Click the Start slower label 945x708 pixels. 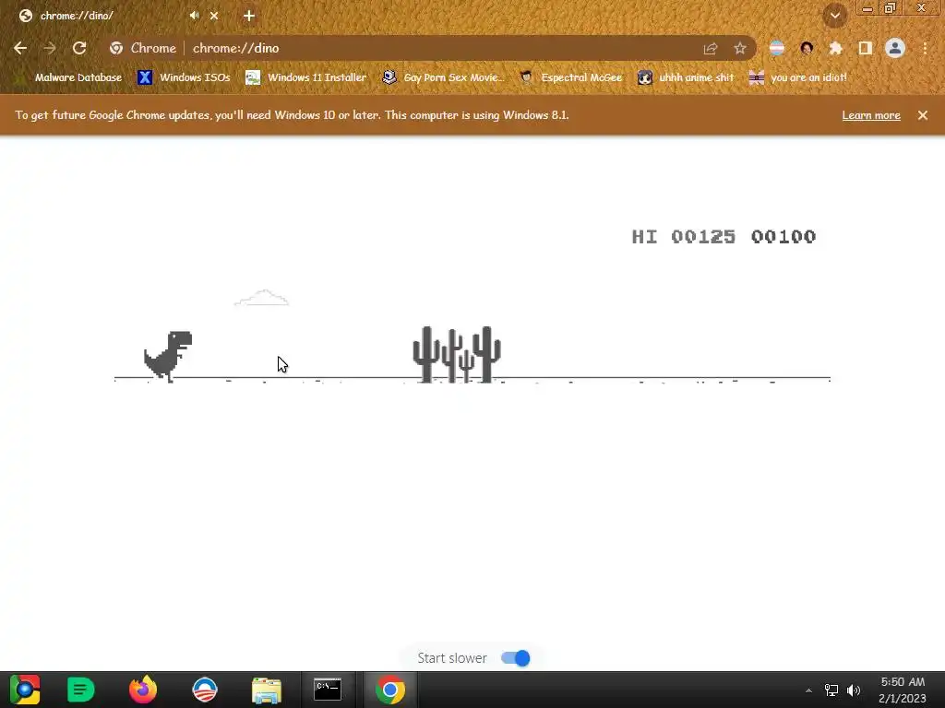click(452, 658)
